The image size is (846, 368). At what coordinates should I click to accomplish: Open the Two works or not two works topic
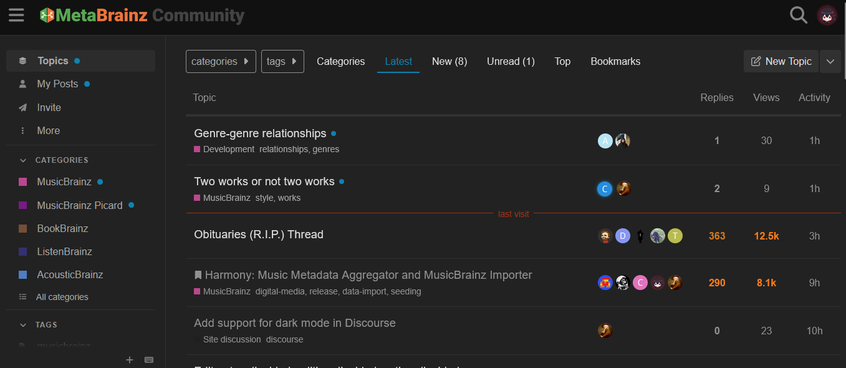point(264,182)
